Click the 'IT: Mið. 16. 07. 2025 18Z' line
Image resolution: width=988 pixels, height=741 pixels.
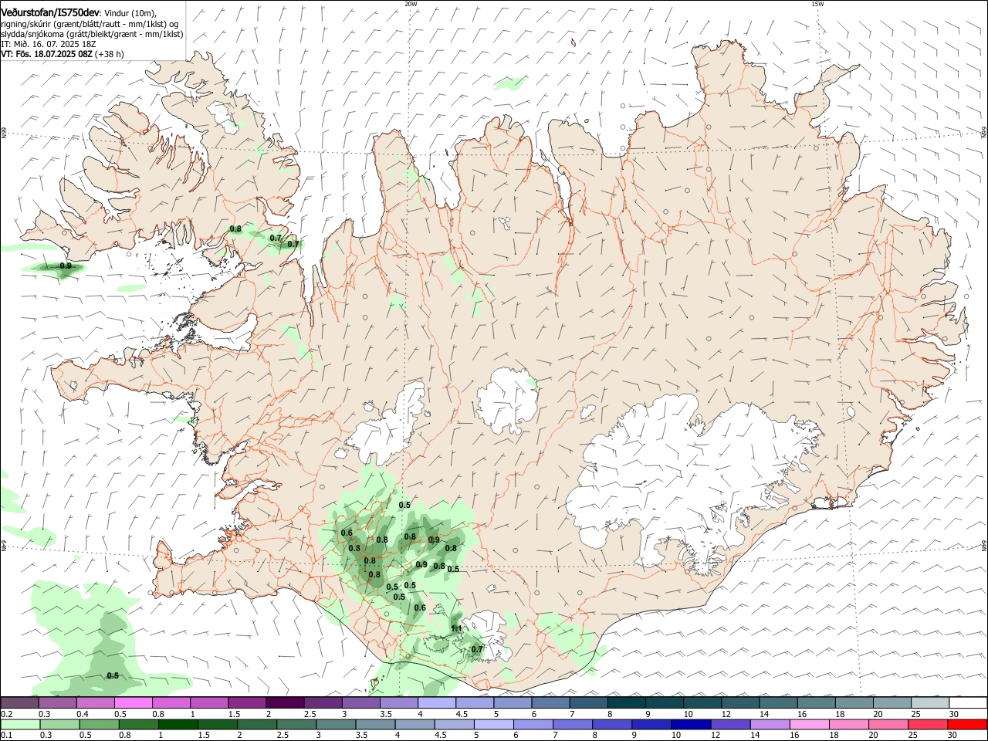[x=48, y=44]
